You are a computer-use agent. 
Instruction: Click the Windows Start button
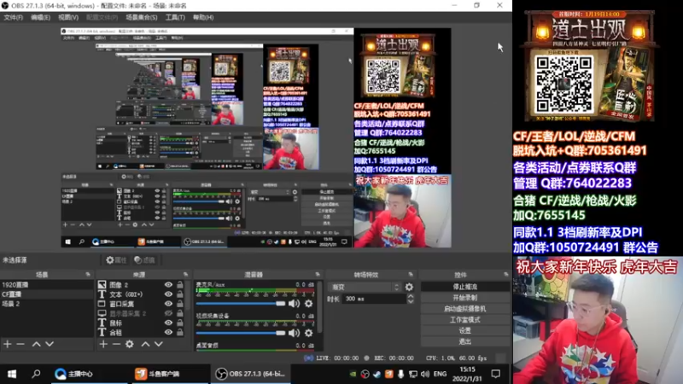tap(12, 374)
